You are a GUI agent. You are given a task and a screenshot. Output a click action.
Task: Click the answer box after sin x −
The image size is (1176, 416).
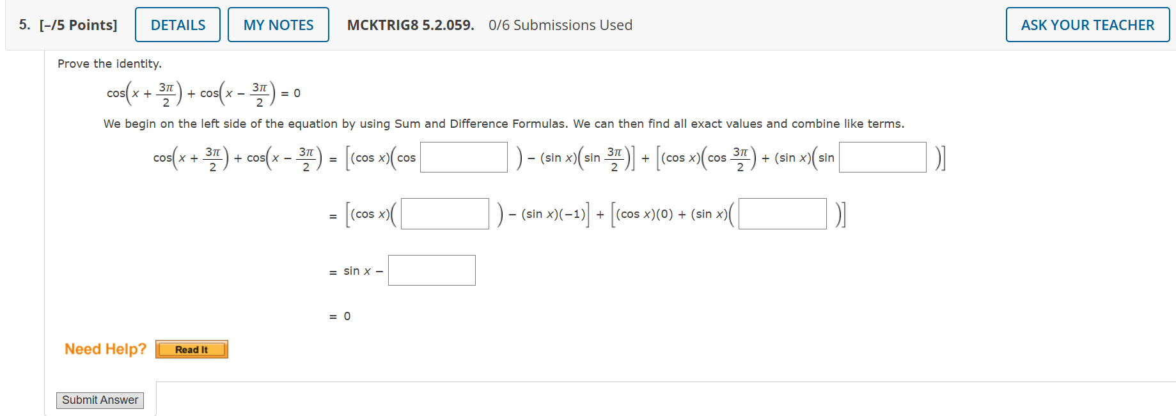(x=432, y=270)
